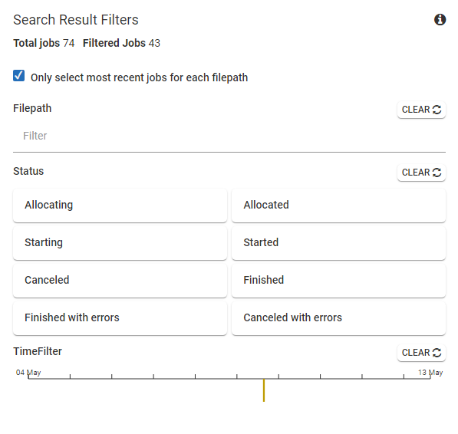
Task: Filter by Canceled with errors status
Action: click(x=338, y=318)
